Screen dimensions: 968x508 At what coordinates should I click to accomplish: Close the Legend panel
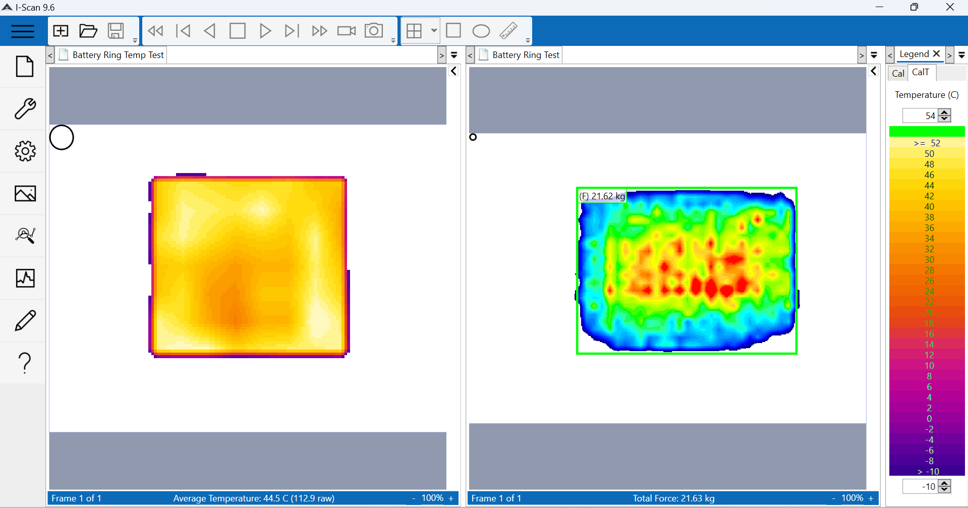937,53
